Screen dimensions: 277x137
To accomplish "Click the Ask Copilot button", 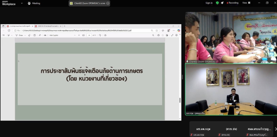I will tap(54, 35).
